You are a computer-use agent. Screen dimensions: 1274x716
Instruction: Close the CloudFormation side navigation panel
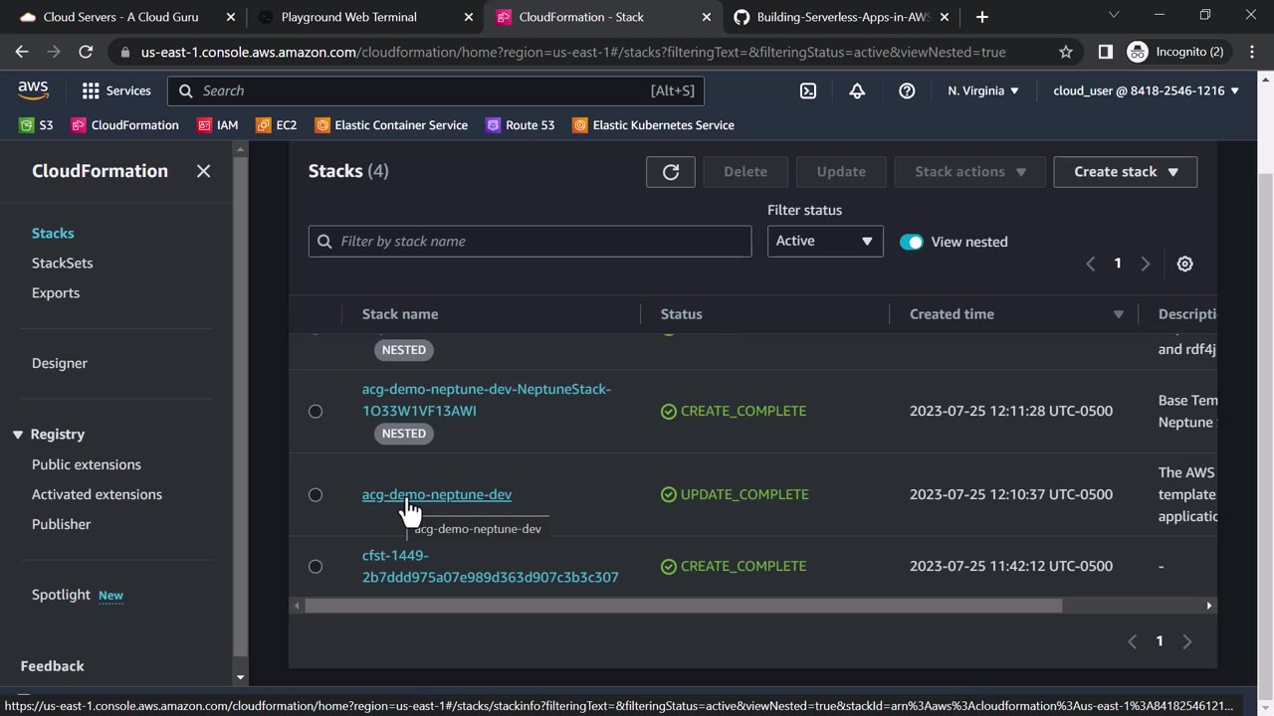203,171
